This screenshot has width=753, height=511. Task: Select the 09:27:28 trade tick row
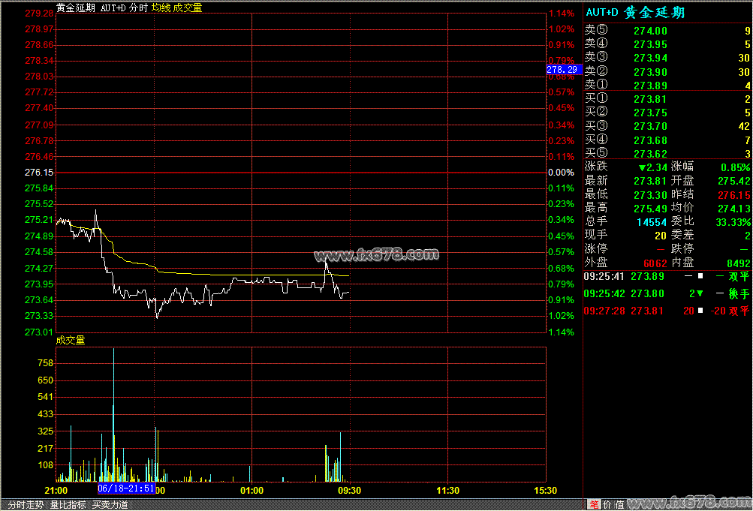[667, 311]
